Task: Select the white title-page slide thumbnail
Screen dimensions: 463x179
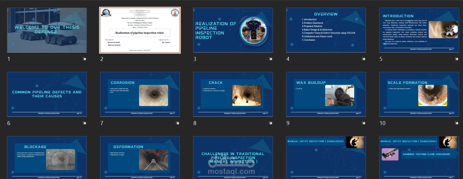Action: tap(140, 30)
